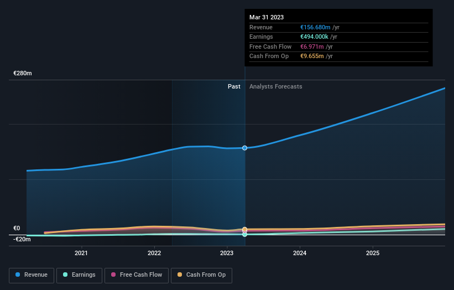Click the Free Cash Flow row label in tooltip
Screen dimensions: 454x290
pyautogui.click(x=270, y=46)
